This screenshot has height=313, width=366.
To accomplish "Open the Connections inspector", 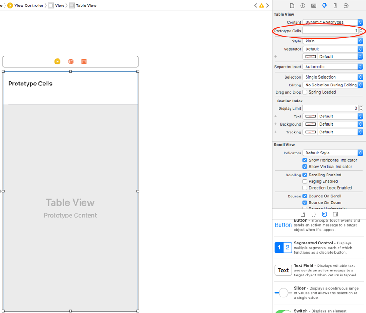I will click(346, 5).
